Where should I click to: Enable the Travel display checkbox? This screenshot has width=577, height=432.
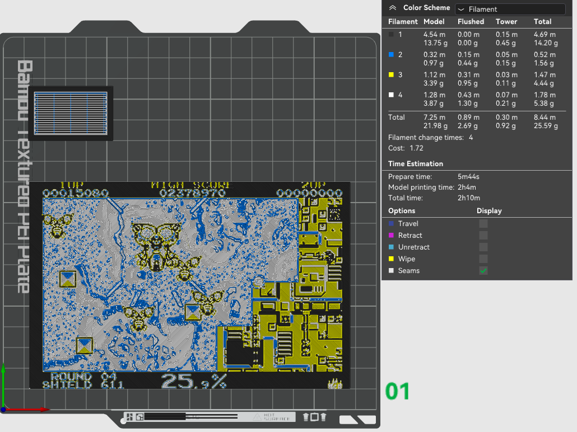coord(483,223)
